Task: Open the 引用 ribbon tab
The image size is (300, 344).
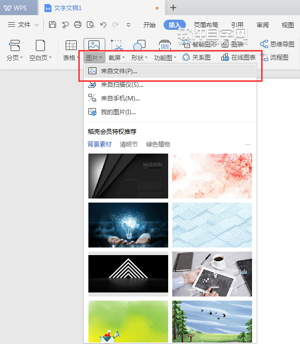Action: pos(237,25)
